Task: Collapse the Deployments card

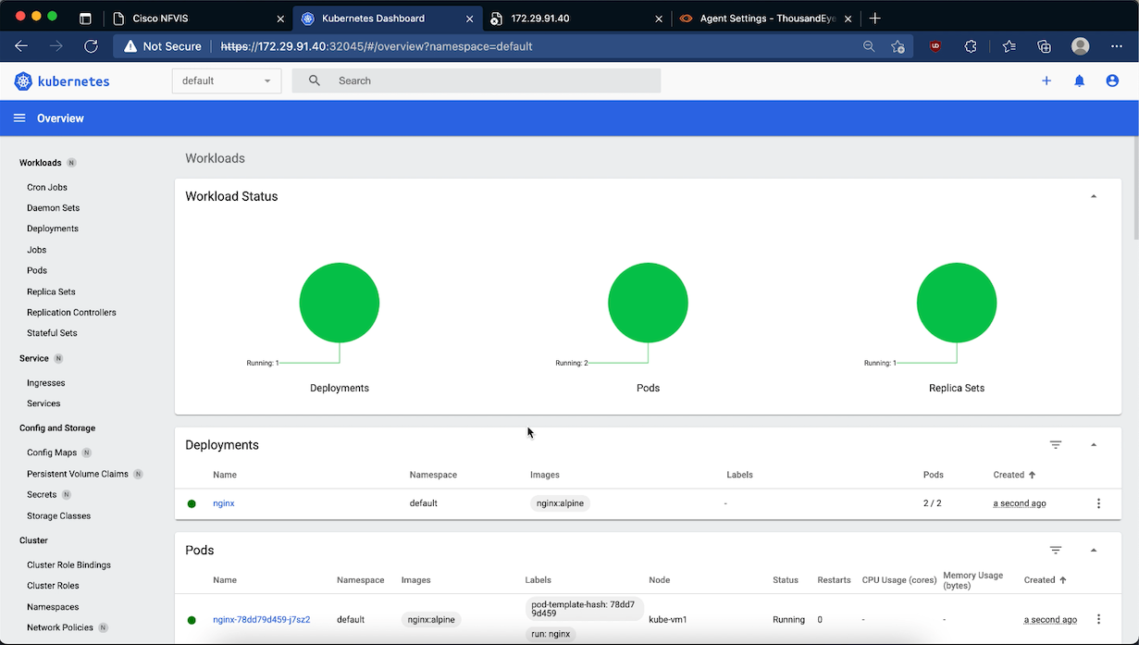Action: pos(1094,445)
